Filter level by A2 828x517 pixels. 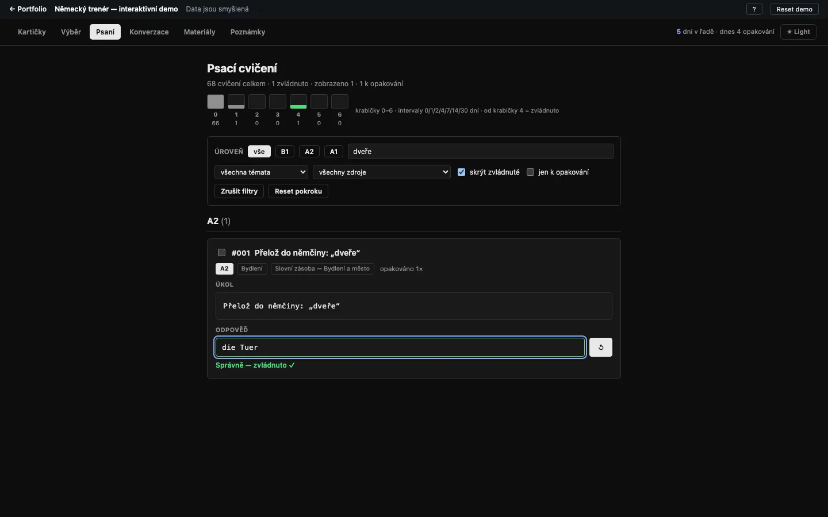[x=309, y=152]
